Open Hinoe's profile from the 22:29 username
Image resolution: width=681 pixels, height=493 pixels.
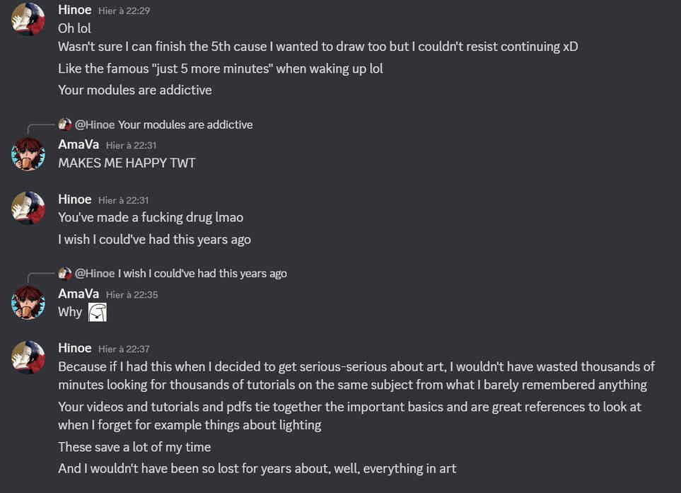pos(75,10)
